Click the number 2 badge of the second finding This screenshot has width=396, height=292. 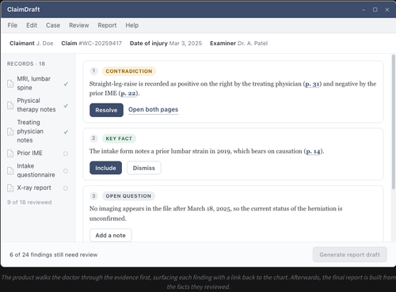coord(93,138)
